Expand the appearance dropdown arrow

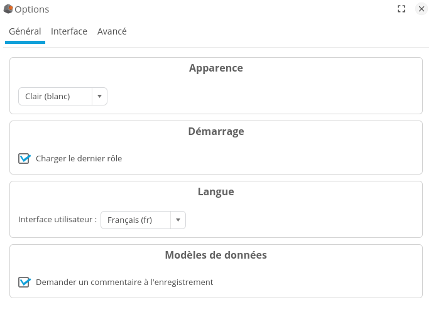[x=99, y=97]
